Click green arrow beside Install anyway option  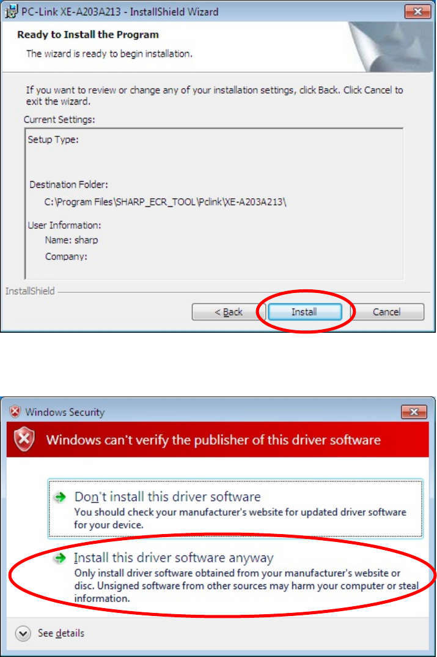pyautogui.click(x=61, y=558)
